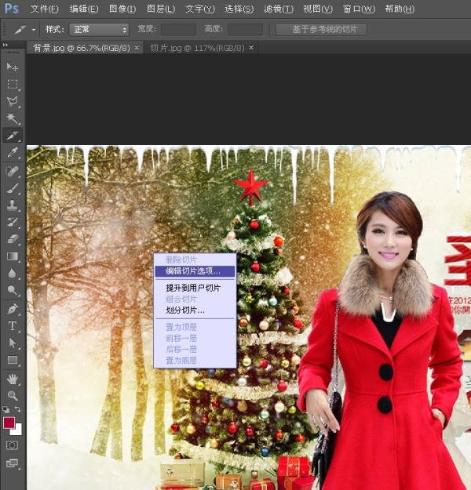Viewport: 471px width, 490px height.
Task: Select the Horizontal Type tool
Action: [x=13, y=326]
